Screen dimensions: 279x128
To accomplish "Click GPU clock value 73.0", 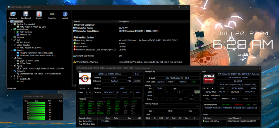I will [215, 99].
